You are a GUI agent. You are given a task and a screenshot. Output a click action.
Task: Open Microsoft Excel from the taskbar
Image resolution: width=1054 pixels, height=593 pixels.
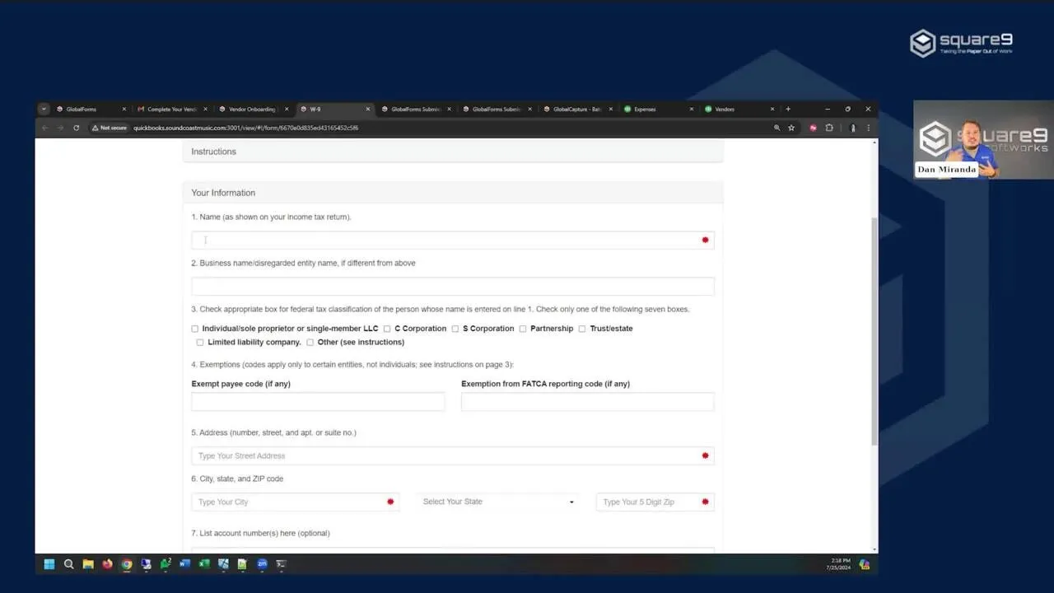click(204, 564)
